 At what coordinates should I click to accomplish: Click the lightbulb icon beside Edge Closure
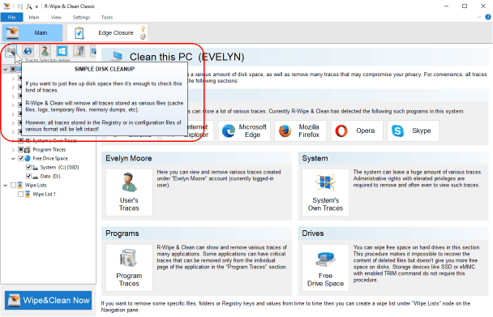pyautogui.click(x=143, y=29)
